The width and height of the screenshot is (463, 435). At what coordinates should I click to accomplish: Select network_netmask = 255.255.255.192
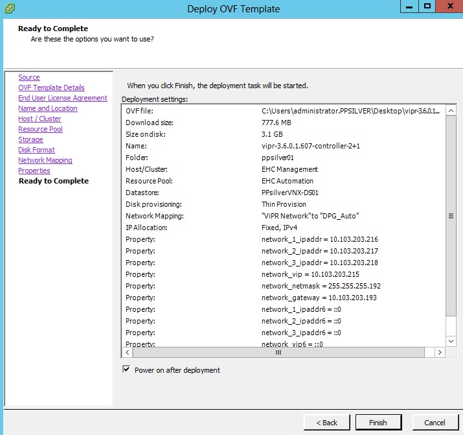321,286
